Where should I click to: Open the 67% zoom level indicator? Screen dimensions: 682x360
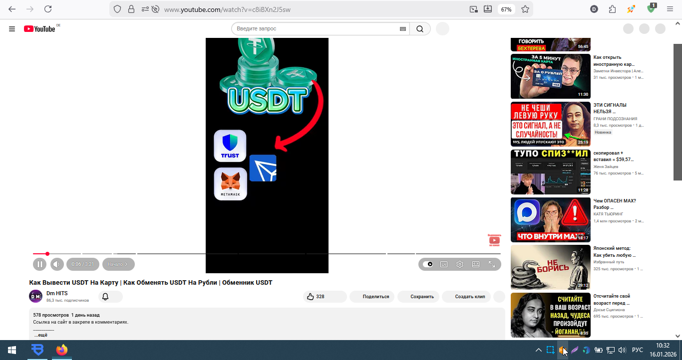click(x=506, y=9)
